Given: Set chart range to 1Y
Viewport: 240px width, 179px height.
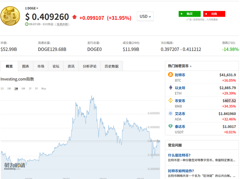Looking at the screenshot, I should point(30,88).
